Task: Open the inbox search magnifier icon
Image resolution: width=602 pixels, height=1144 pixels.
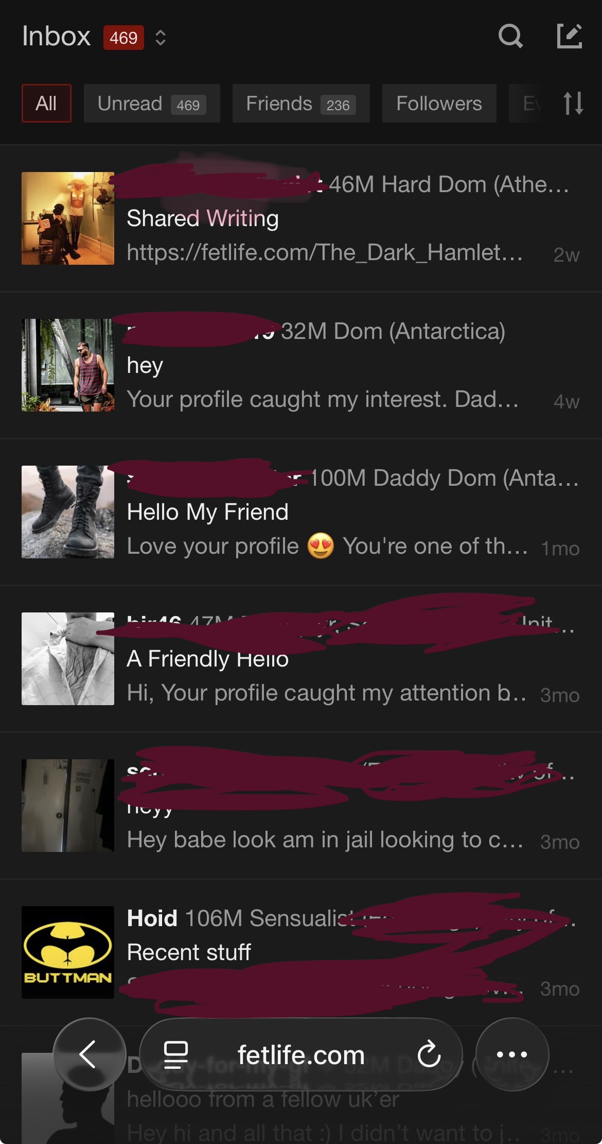Action: [x=510, y=37]
